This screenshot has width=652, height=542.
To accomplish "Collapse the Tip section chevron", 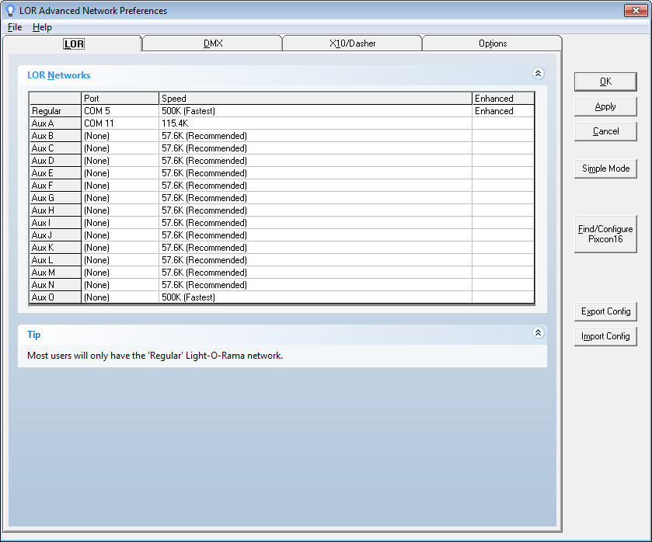I will click(538, 333).
